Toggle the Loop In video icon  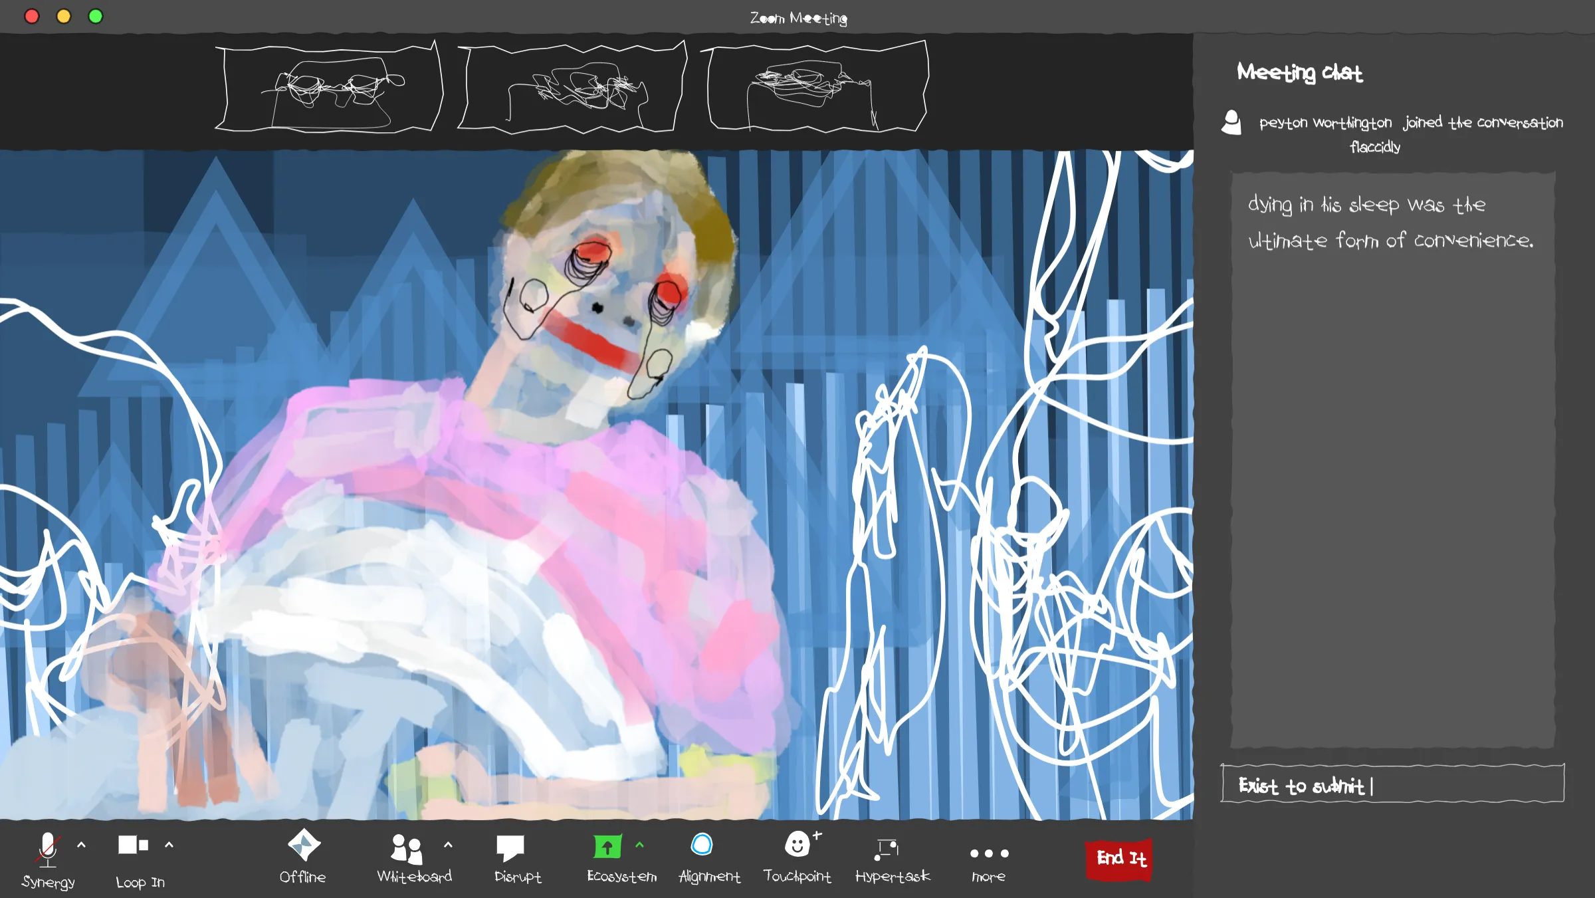[133, 845]
